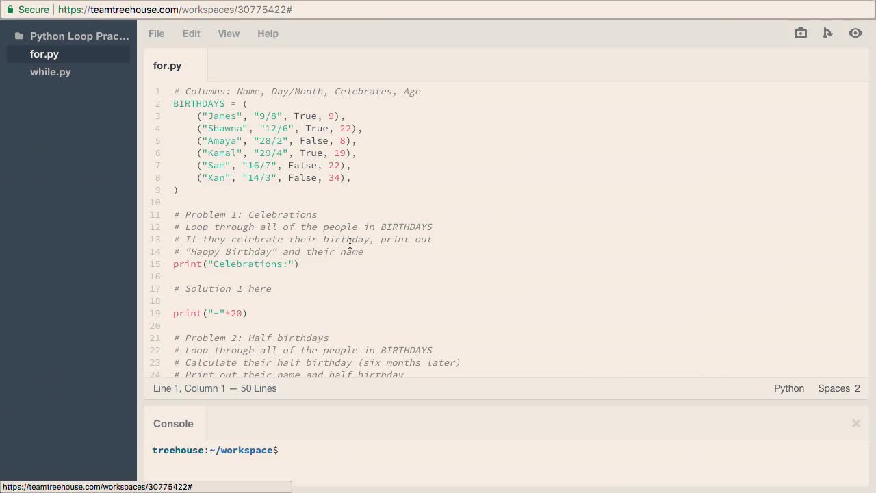Switch to the for.py editor tab
876x493 pixels.
click(x=167, y=66)
